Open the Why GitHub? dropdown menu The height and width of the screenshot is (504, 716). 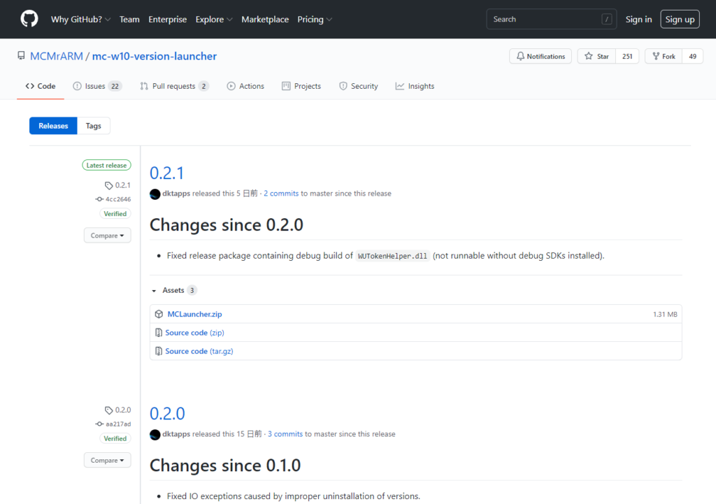(81, 19)
